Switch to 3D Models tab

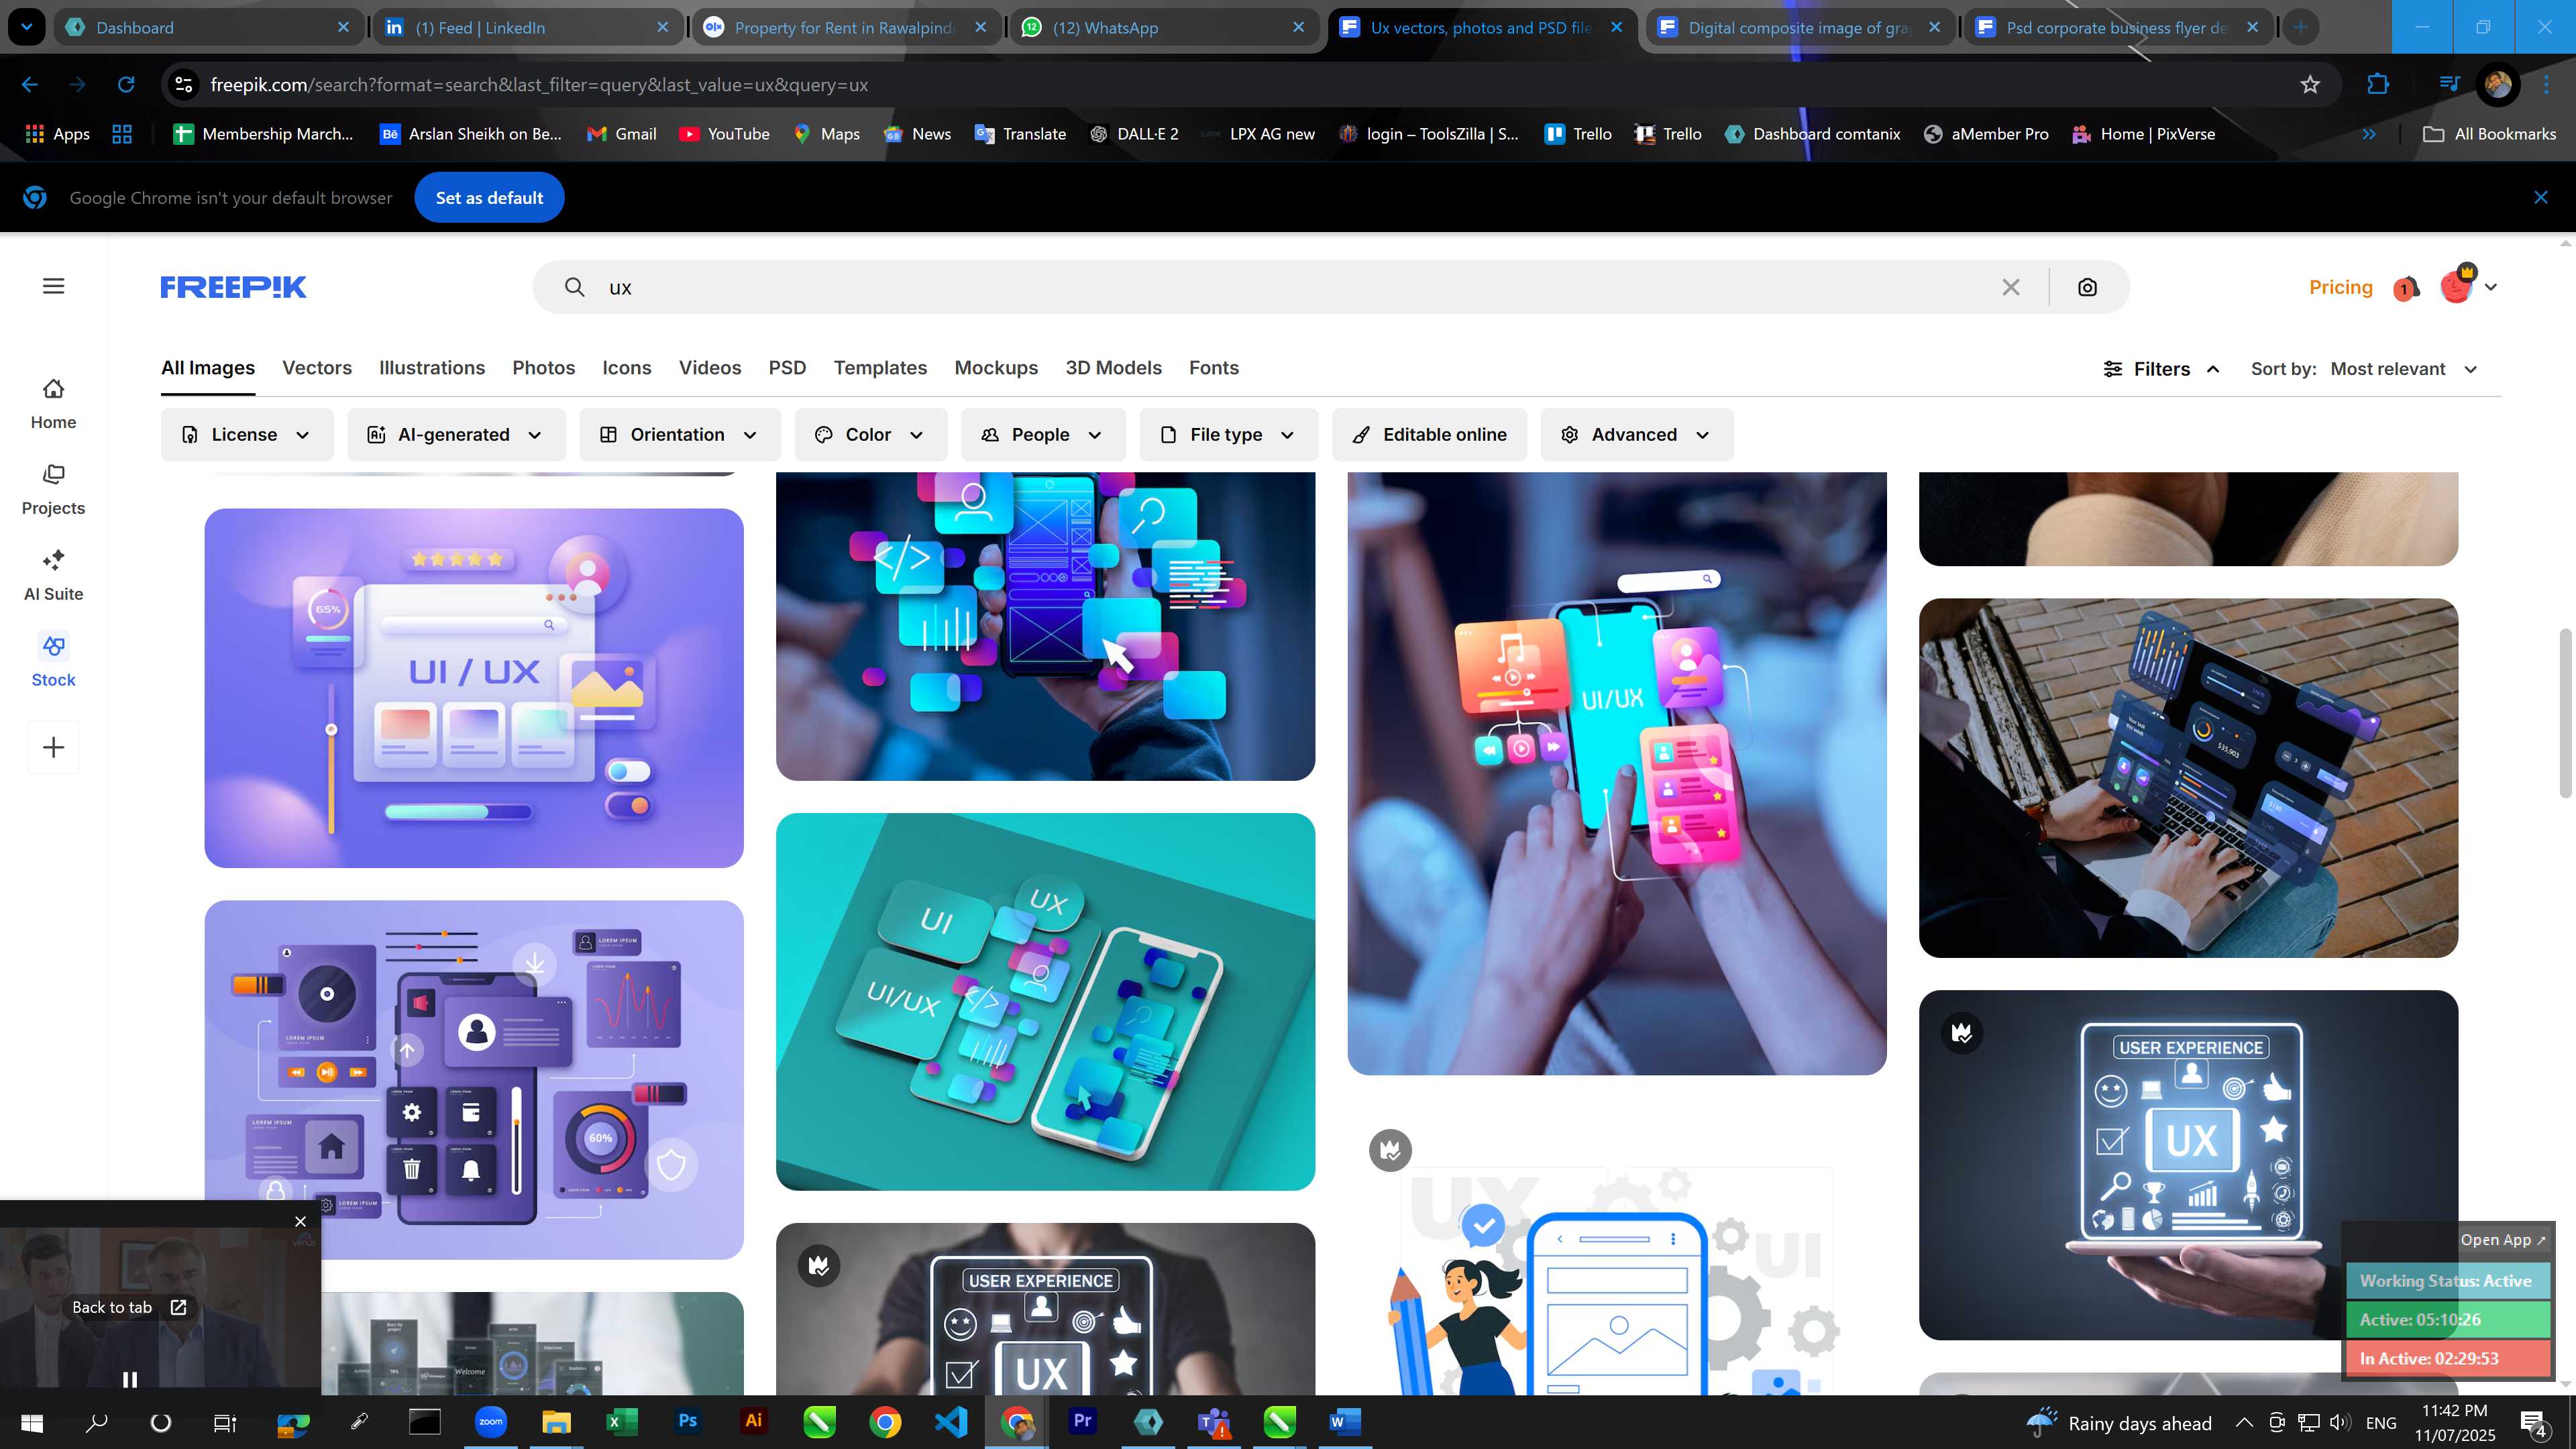click(x=1113, y=368)
